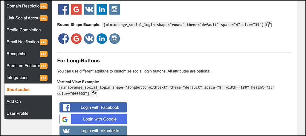Click PRO badge next to Premium Features
Viewport: 306px width, 136px height.
44,66
